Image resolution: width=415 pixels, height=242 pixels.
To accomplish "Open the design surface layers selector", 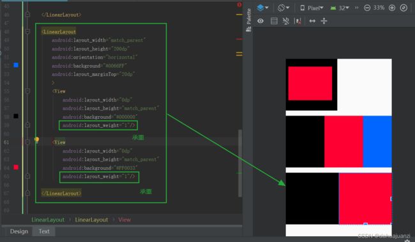I will (262, 8).
